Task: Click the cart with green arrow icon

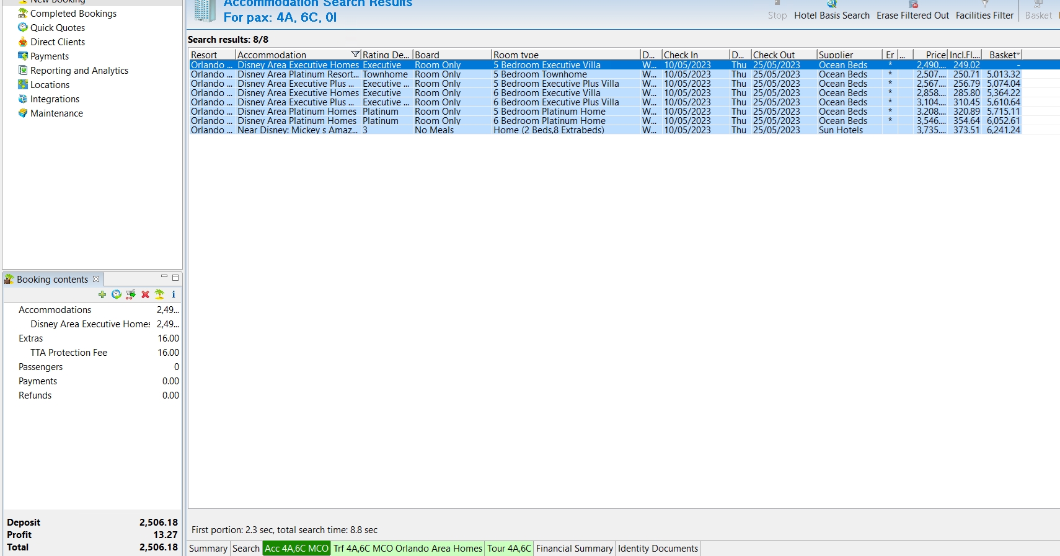Action: (131, 294)
